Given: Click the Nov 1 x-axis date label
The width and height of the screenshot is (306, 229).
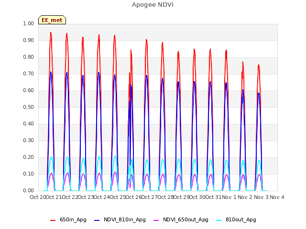Looking at the screenshot, I should click(229, 197).
